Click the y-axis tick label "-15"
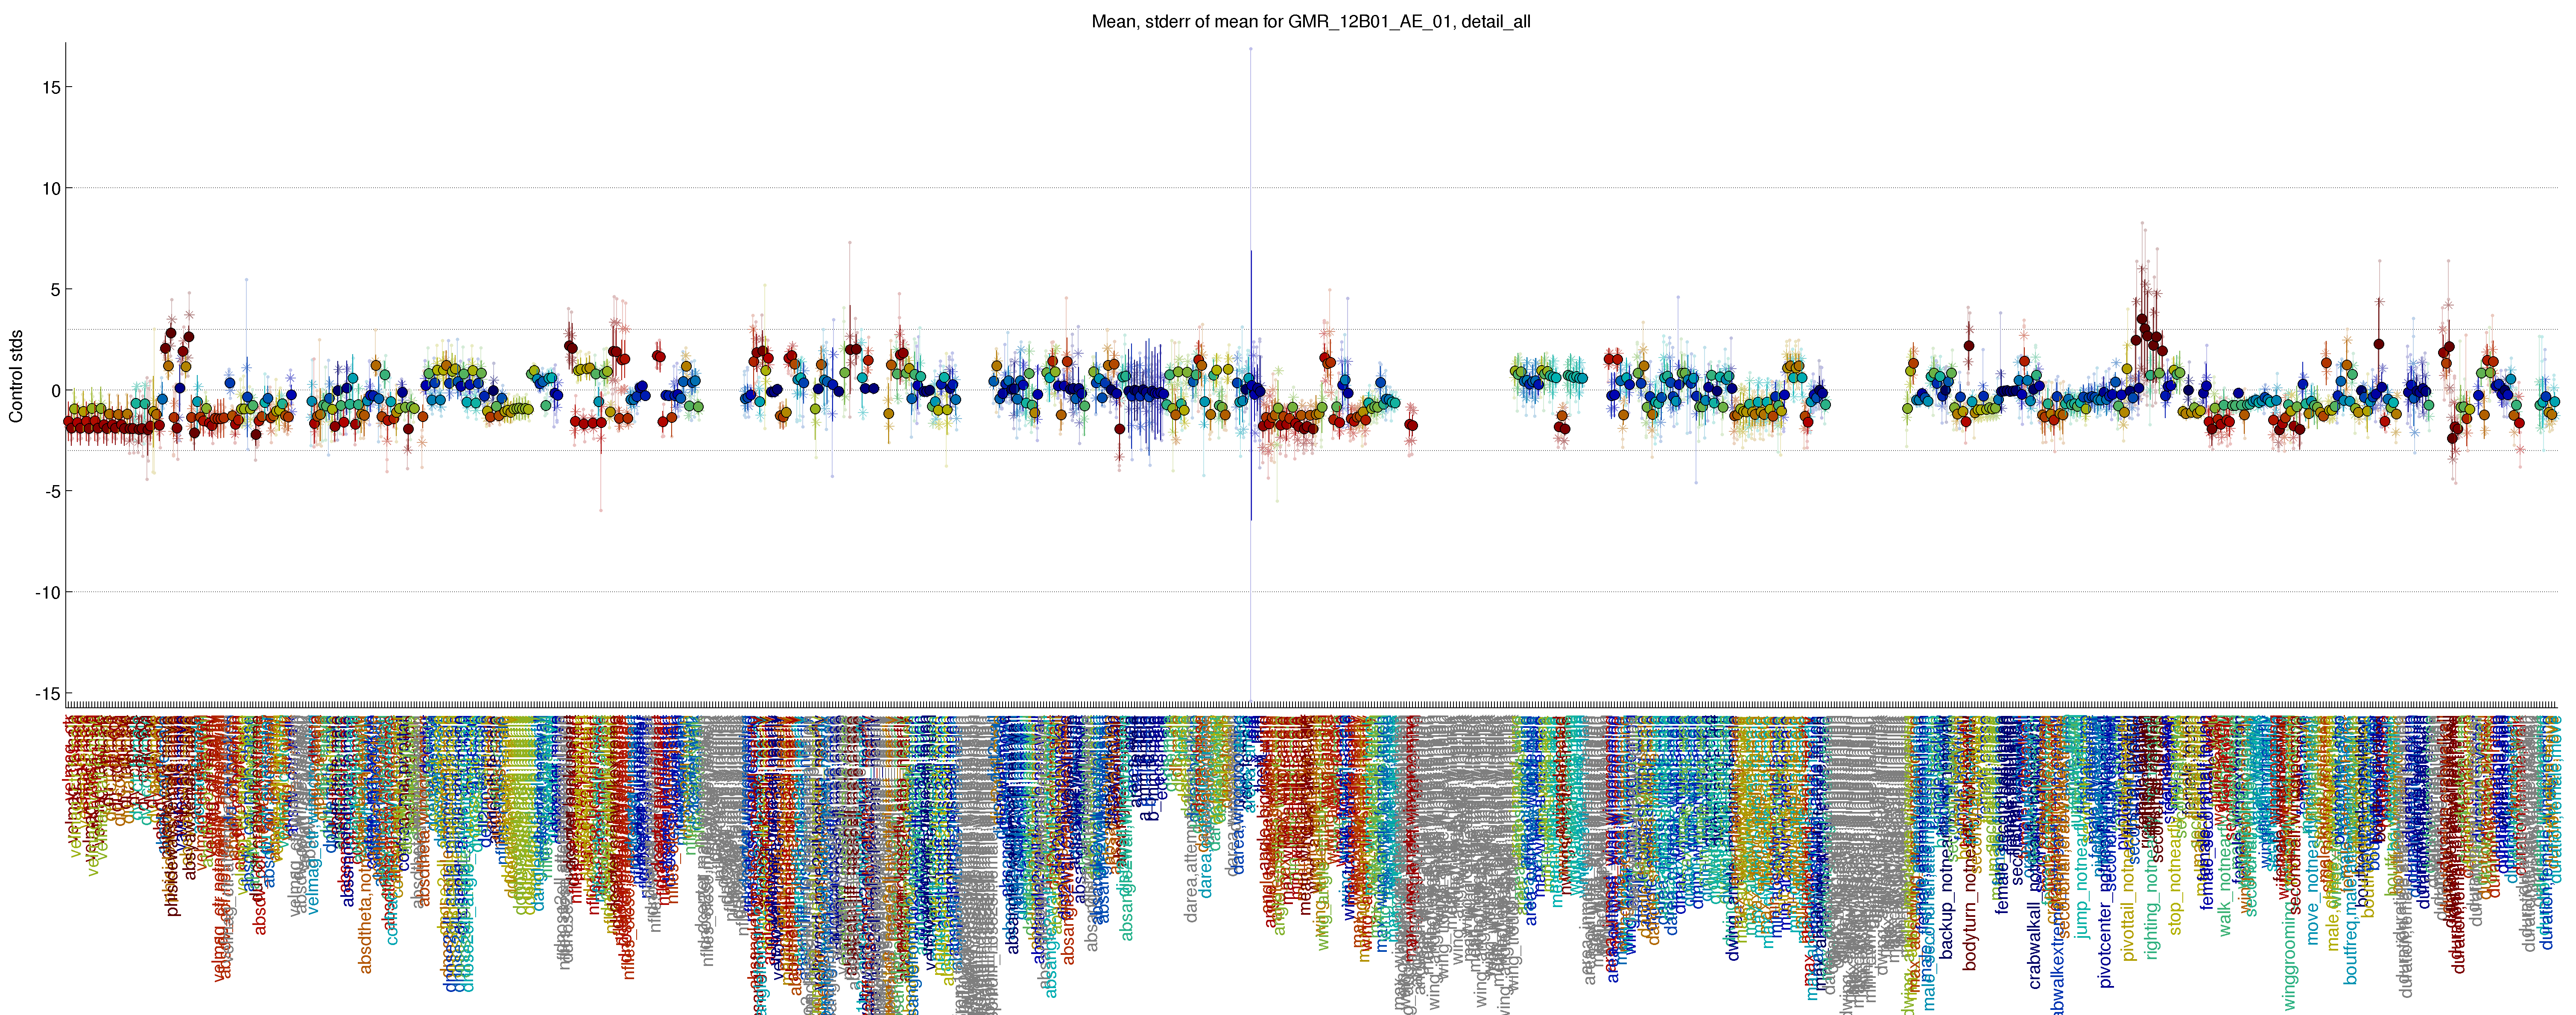Viewport: 2576px width, 1015px height. pos(48,693)
